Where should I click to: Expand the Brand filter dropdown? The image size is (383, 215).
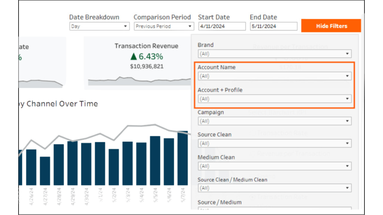(x=274, y=54)
